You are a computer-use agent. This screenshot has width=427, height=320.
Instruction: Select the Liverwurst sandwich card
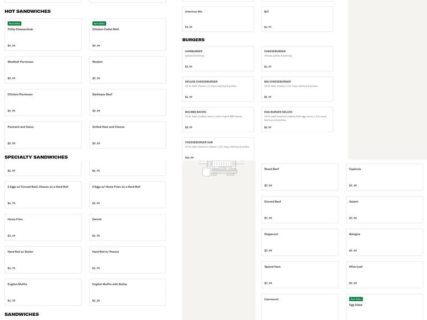point(299,307)
